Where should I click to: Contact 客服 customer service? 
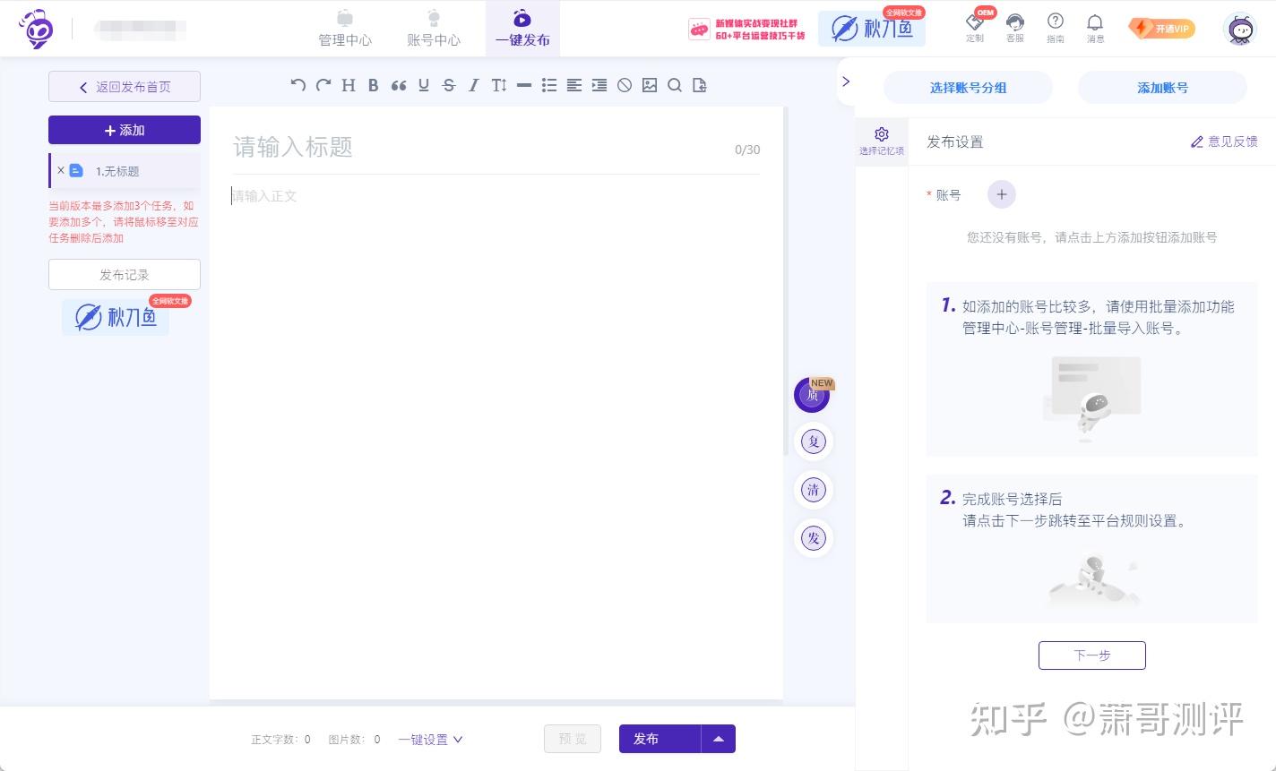(1015, 27)
